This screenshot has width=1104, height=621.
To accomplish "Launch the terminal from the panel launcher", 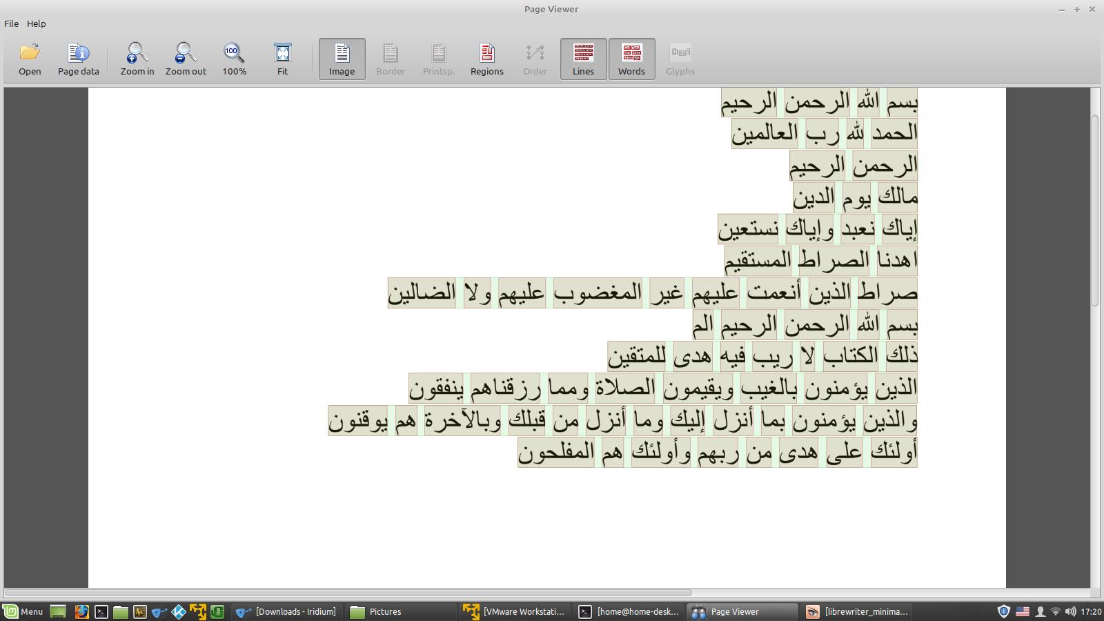I will (101, 611).
